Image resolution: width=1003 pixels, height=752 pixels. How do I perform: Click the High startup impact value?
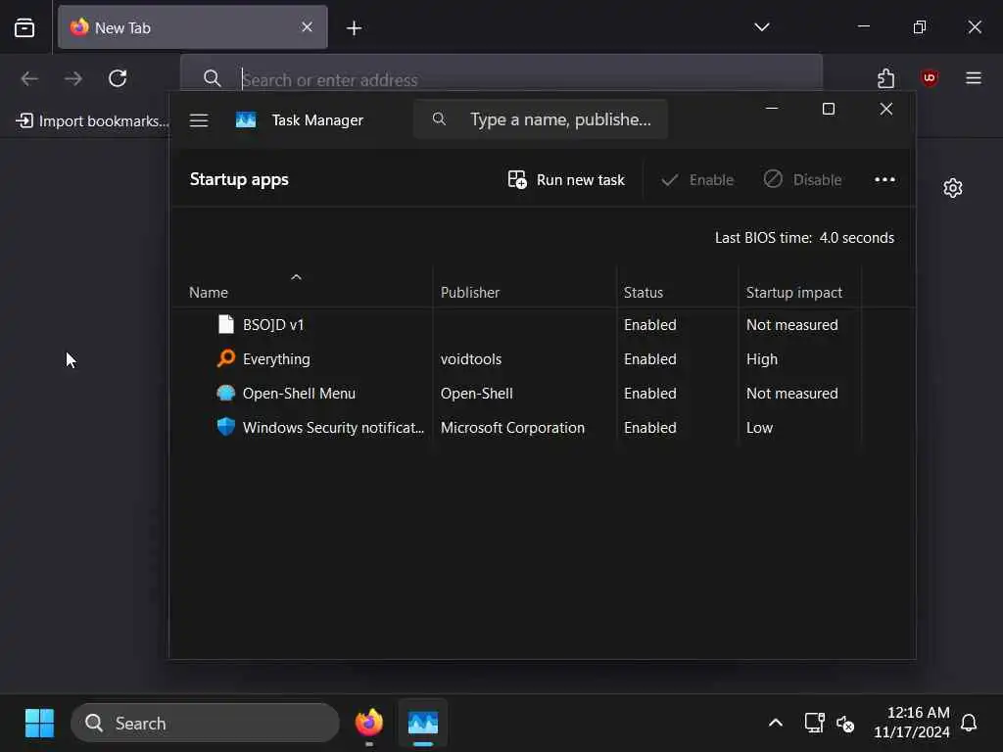pyautogui.click(x=762, y=359)
